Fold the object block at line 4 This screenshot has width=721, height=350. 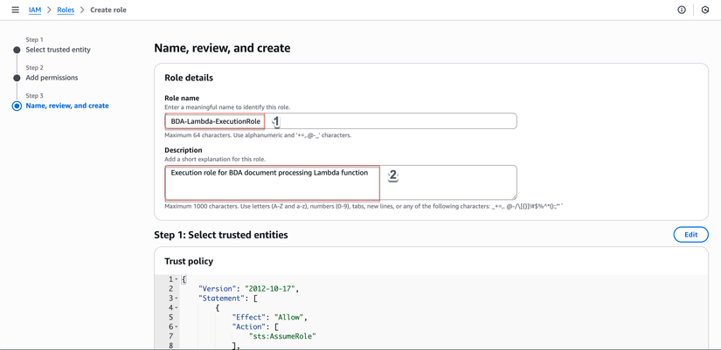(177, 308)
